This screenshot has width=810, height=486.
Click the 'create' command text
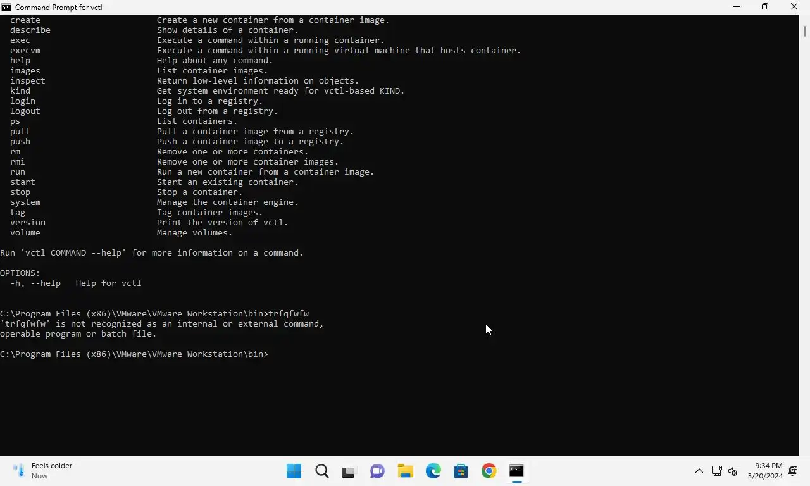point(25,20)
